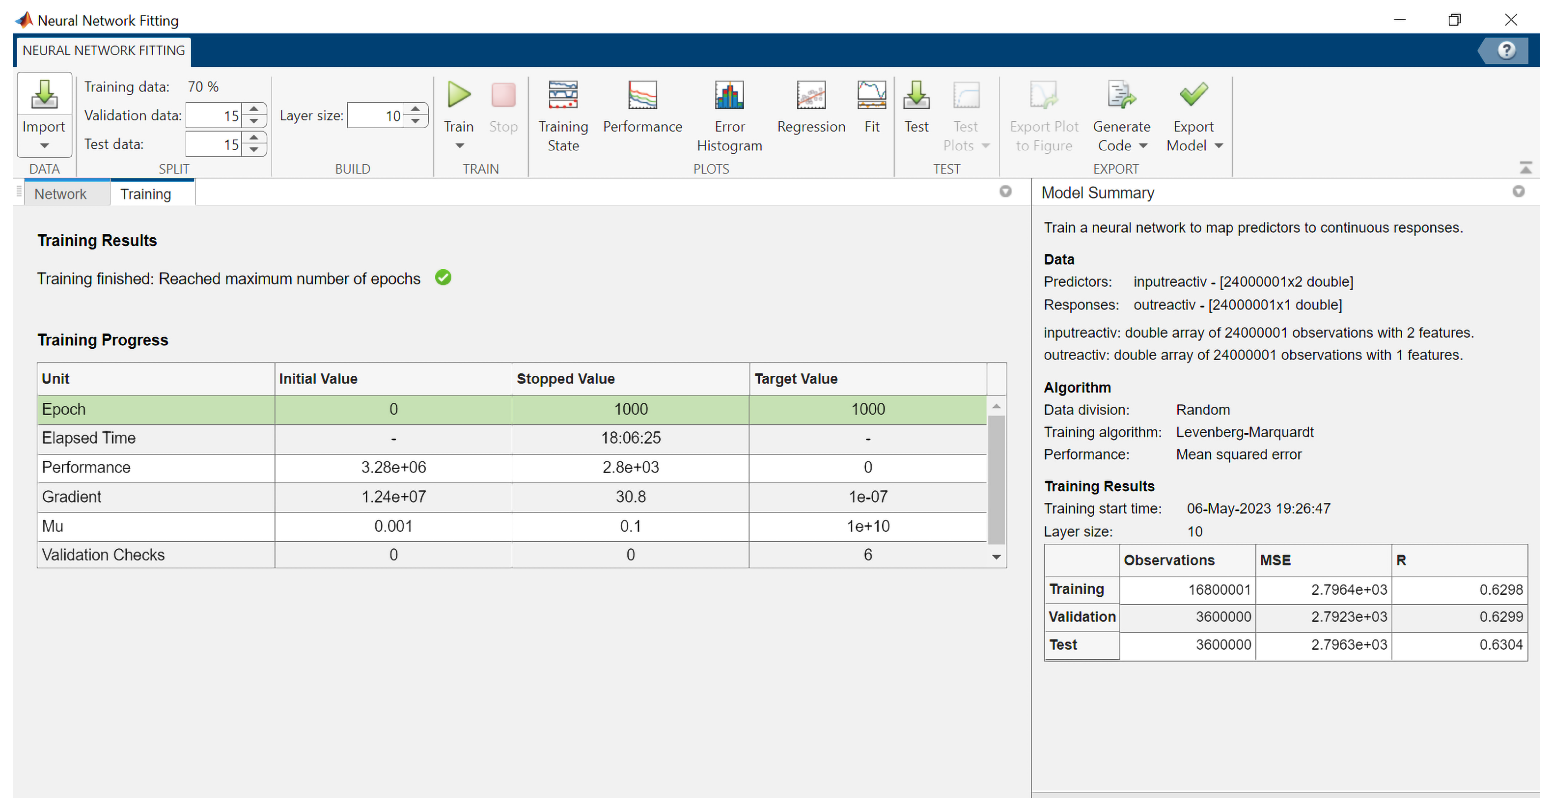
Task: Decrease the Test data percentage stepper
Action: (x=254, y=149)
